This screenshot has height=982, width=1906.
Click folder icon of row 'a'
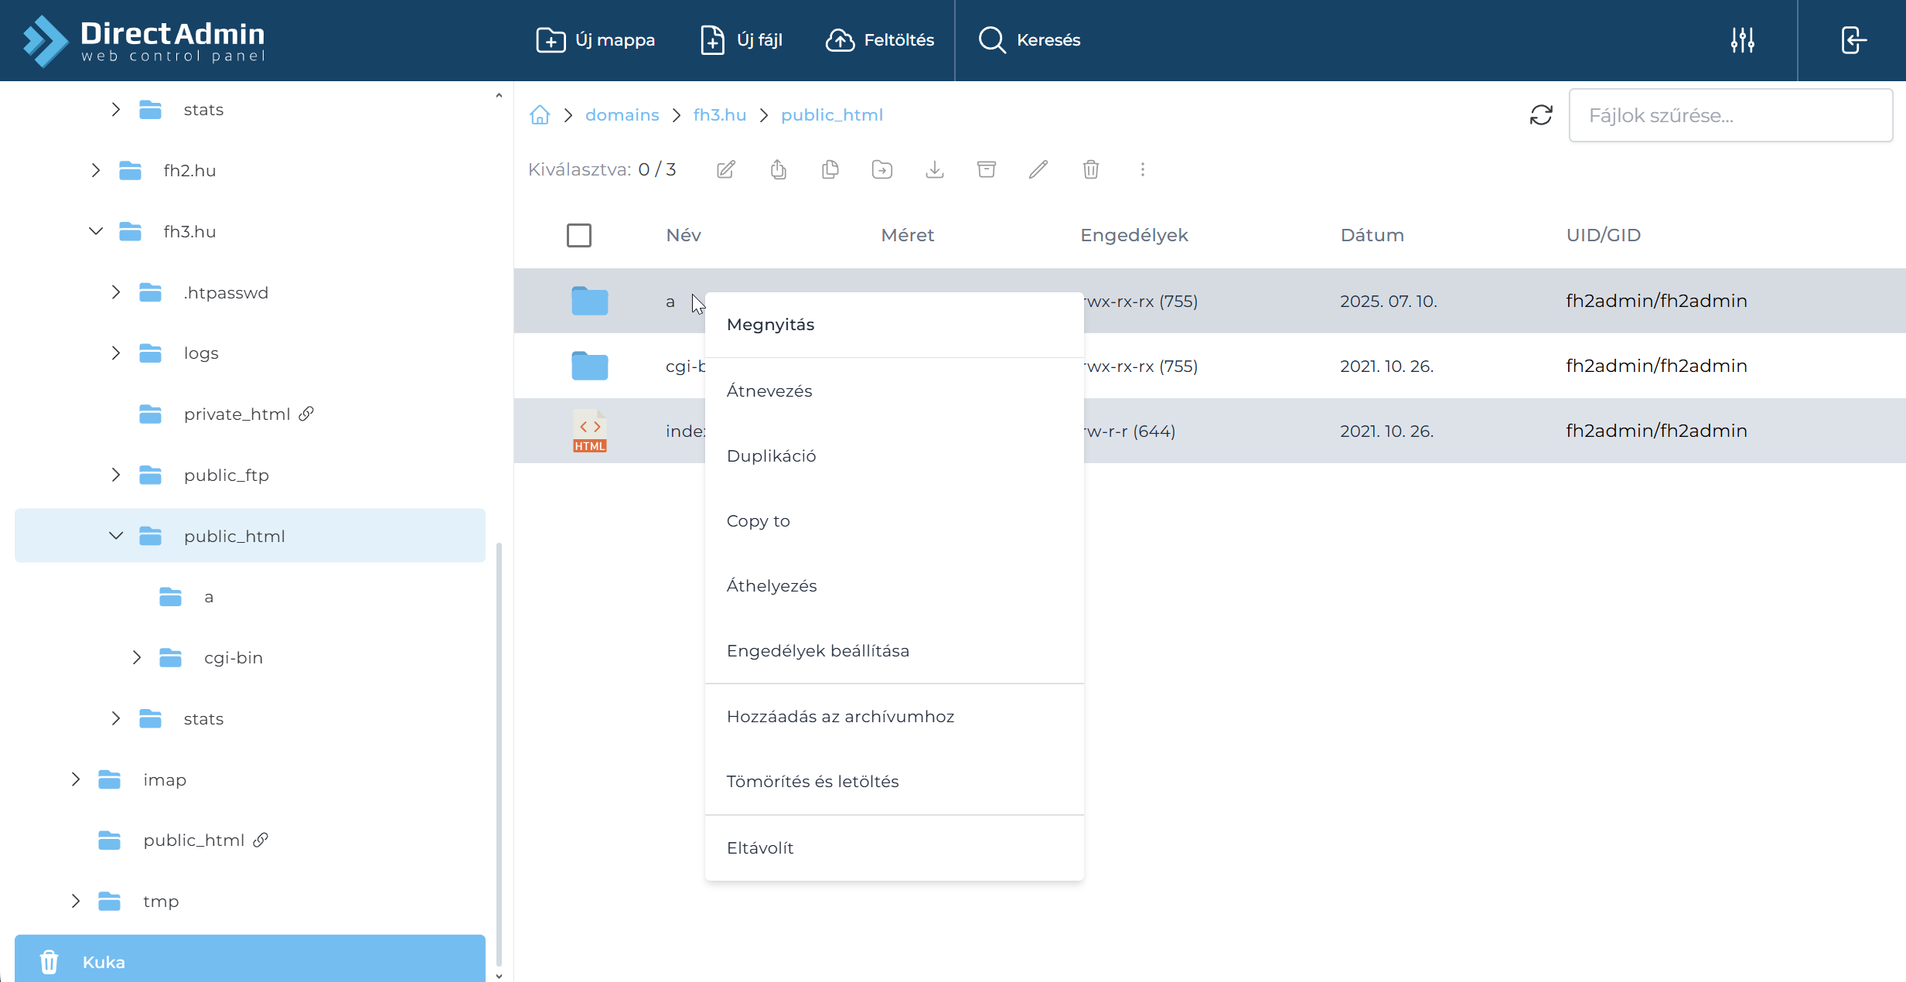(x=590, y=301)
